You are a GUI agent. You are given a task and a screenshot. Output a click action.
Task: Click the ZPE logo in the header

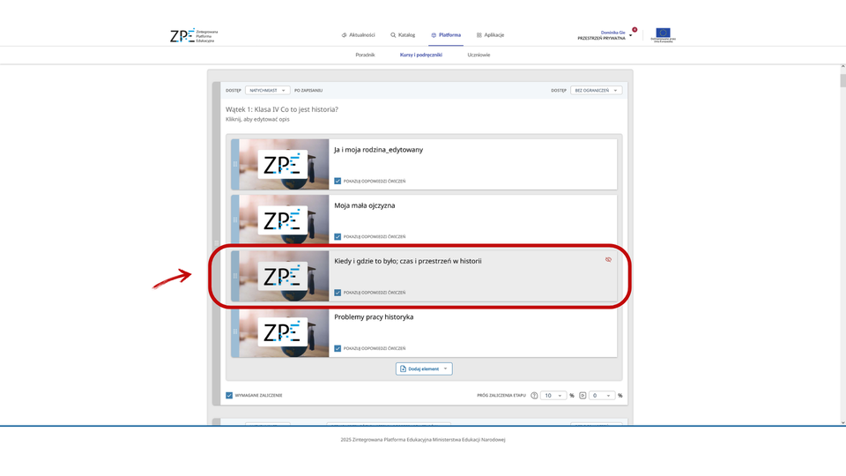point(193,35)
